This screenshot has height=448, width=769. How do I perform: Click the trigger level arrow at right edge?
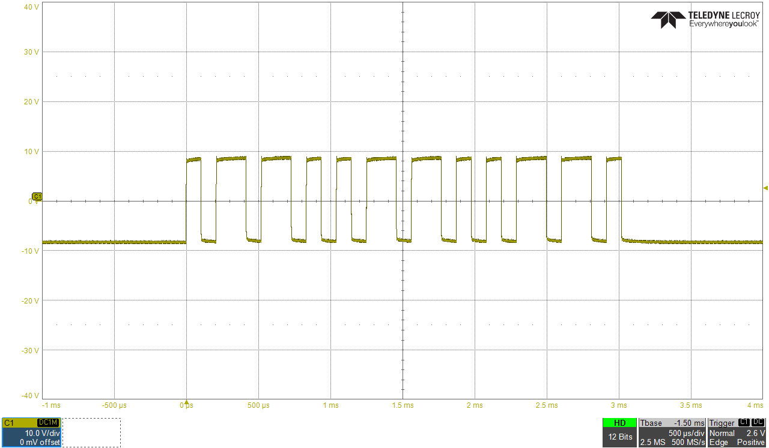point(765,188)
